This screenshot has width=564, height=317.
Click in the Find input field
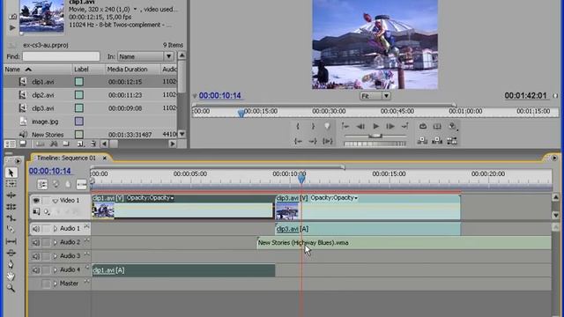coord(61,56)
